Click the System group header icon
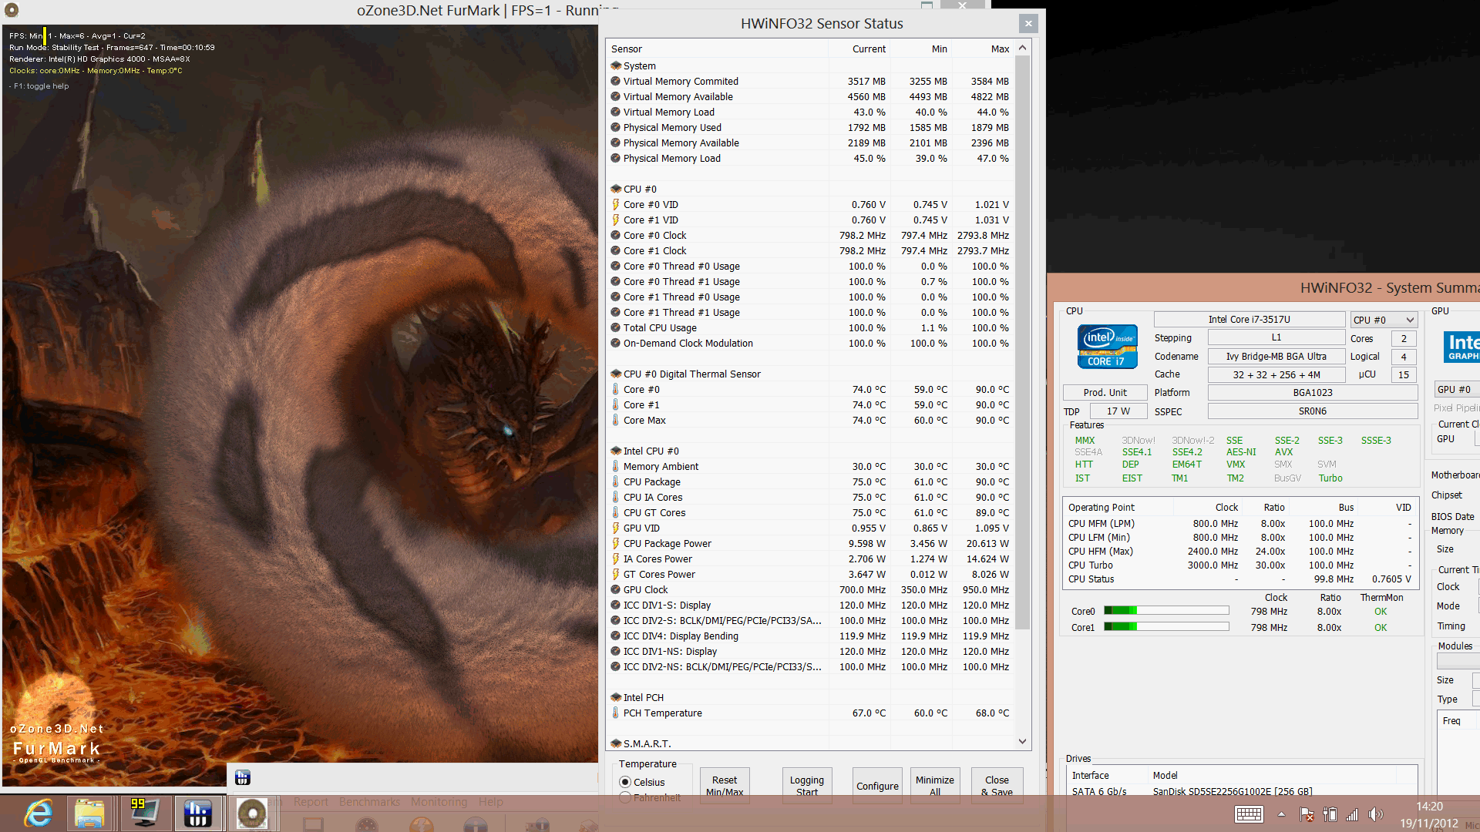This screenshot has height=832, width=1480. point(616,66)
